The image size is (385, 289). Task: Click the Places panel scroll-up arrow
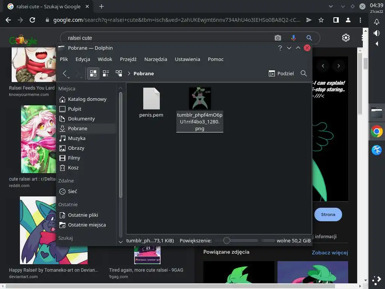(x=121, y=88)
